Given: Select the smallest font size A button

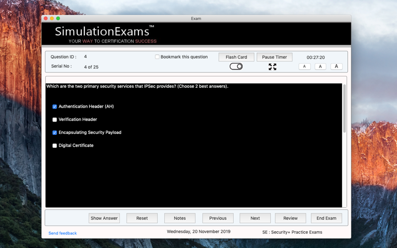Looking at the screenshot, I should (x=304, y=66).
